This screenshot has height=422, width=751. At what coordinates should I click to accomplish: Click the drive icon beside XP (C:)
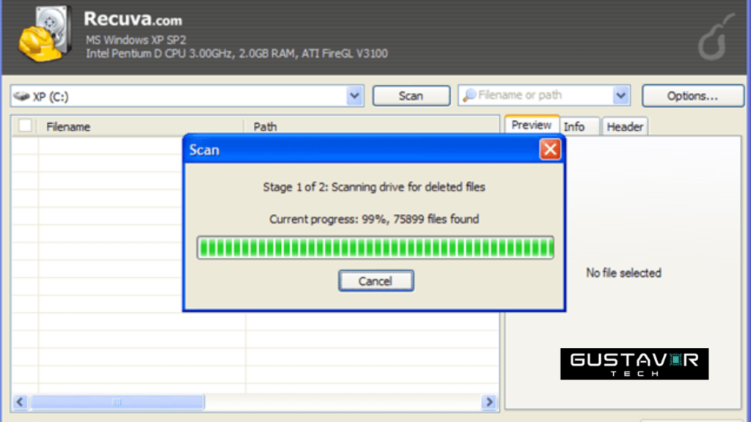pyautogui.click(x=21, y=96)
